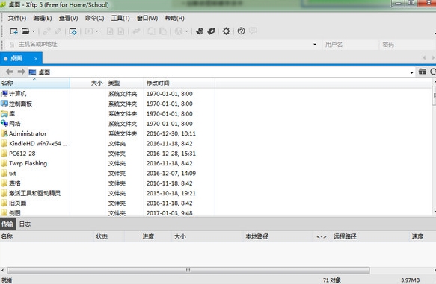This screenshot has width=436, height=284.
Task: Go back using the left arrow
Action: pyautogui.click(x=10, y=72)
